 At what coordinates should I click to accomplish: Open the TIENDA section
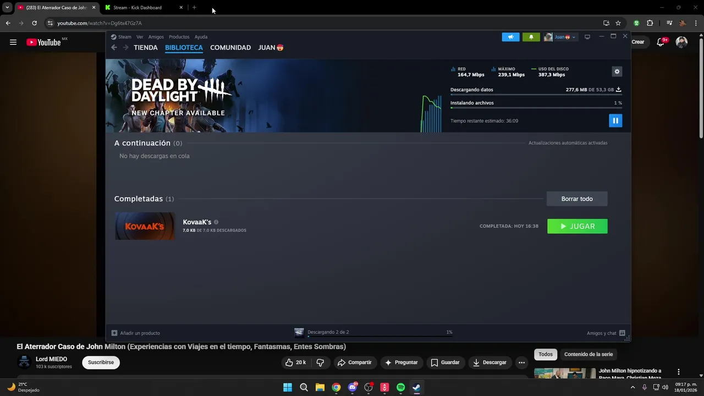(146, 48)
